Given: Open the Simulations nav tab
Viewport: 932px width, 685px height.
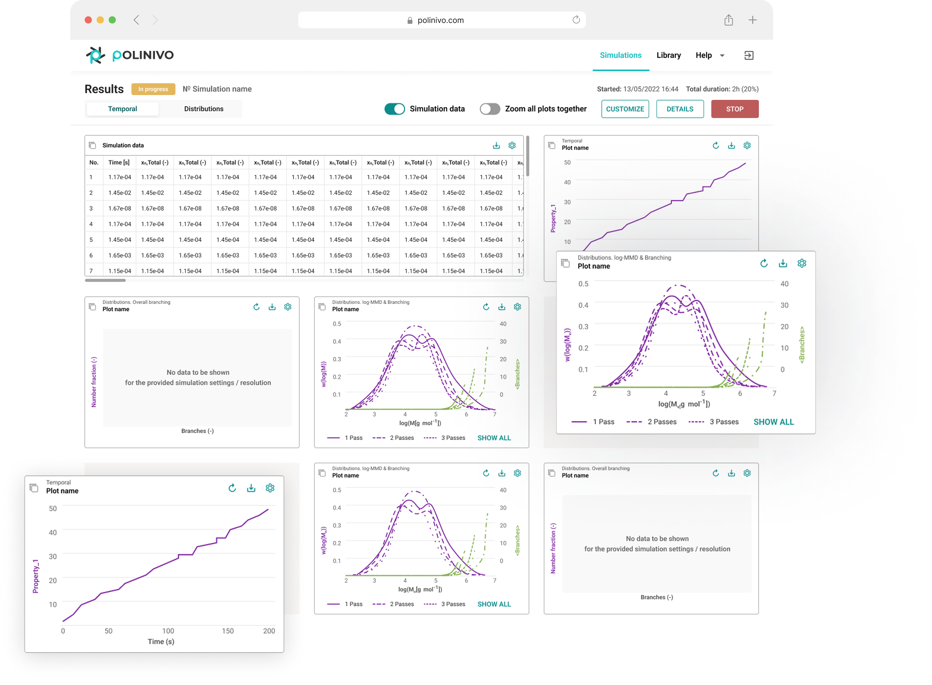Looking at the screenshot, I should pyautogui.click(x=620, y=55).
